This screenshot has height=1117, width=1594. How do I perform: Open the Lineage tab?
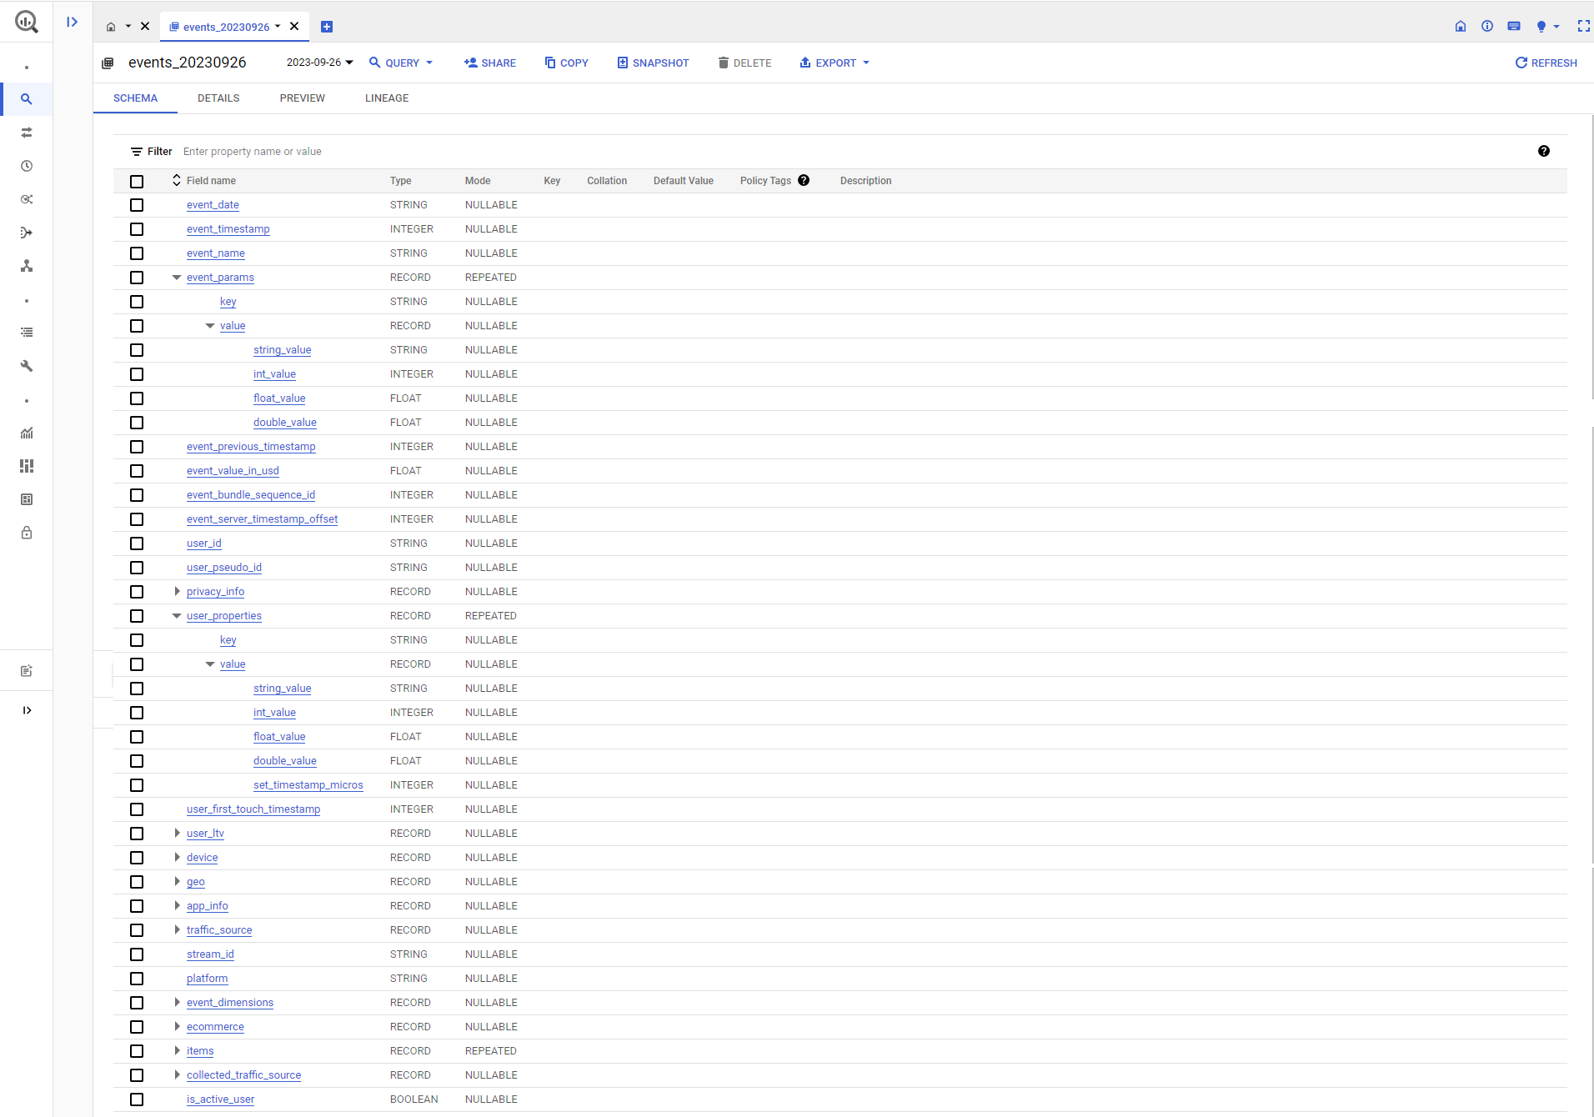(x=387, y=98)
